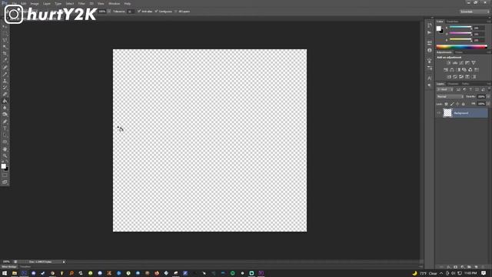Open the Character panel icon
The image size is (492, 277).
tap(430, 78)
